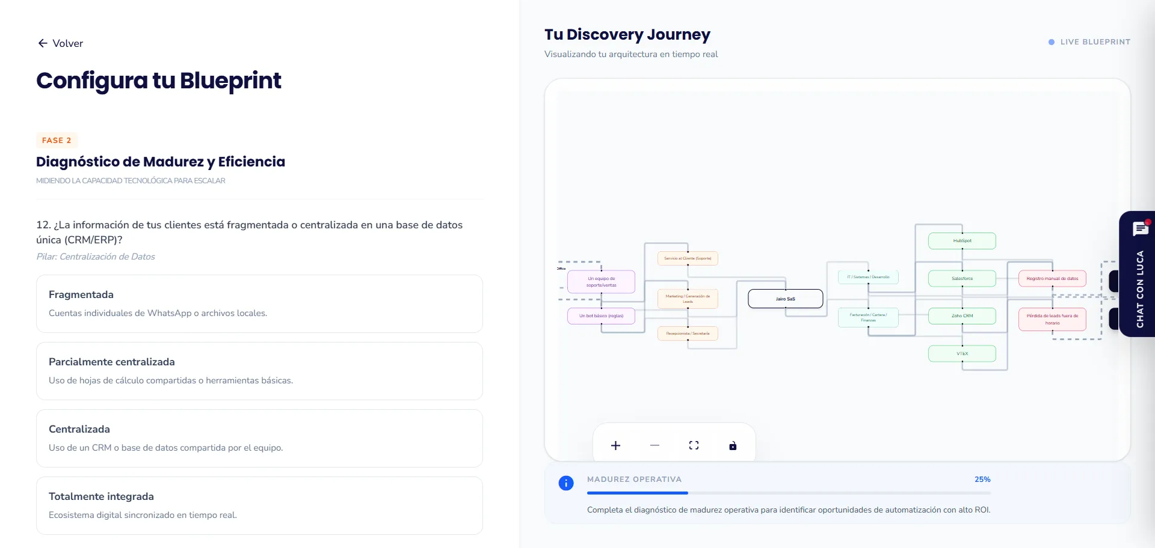The height and width of the screenshot is (548, 1155).
Task: Click the Diagnóstico de Madurez y Eficiencia heading
Action: (x=161, y=162)
